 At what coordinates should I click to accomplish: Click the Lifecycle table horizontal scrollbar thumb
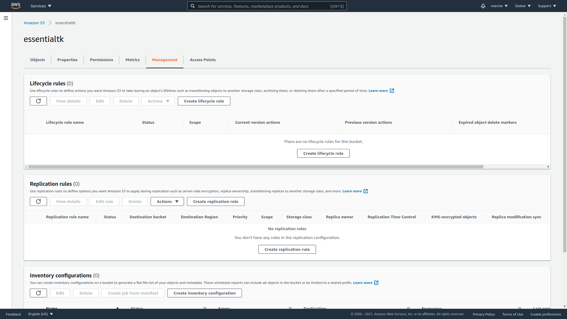pos(256,167)
